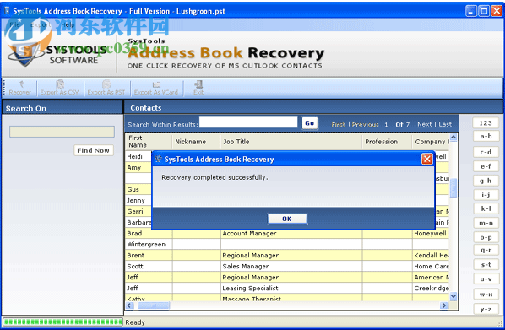Close the Recovery completed dialog with X
Image resolution: width=505 pixels, height=330 pixels.
427,159
